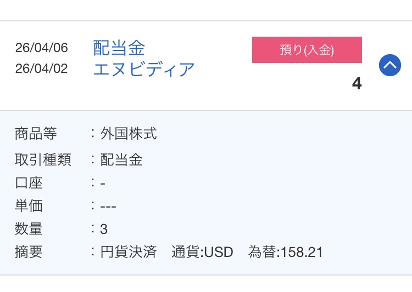The height and width of the screenshot is (292, 412).
Task: Select the 配当金 value beside 取引種類
Action: 121,160
